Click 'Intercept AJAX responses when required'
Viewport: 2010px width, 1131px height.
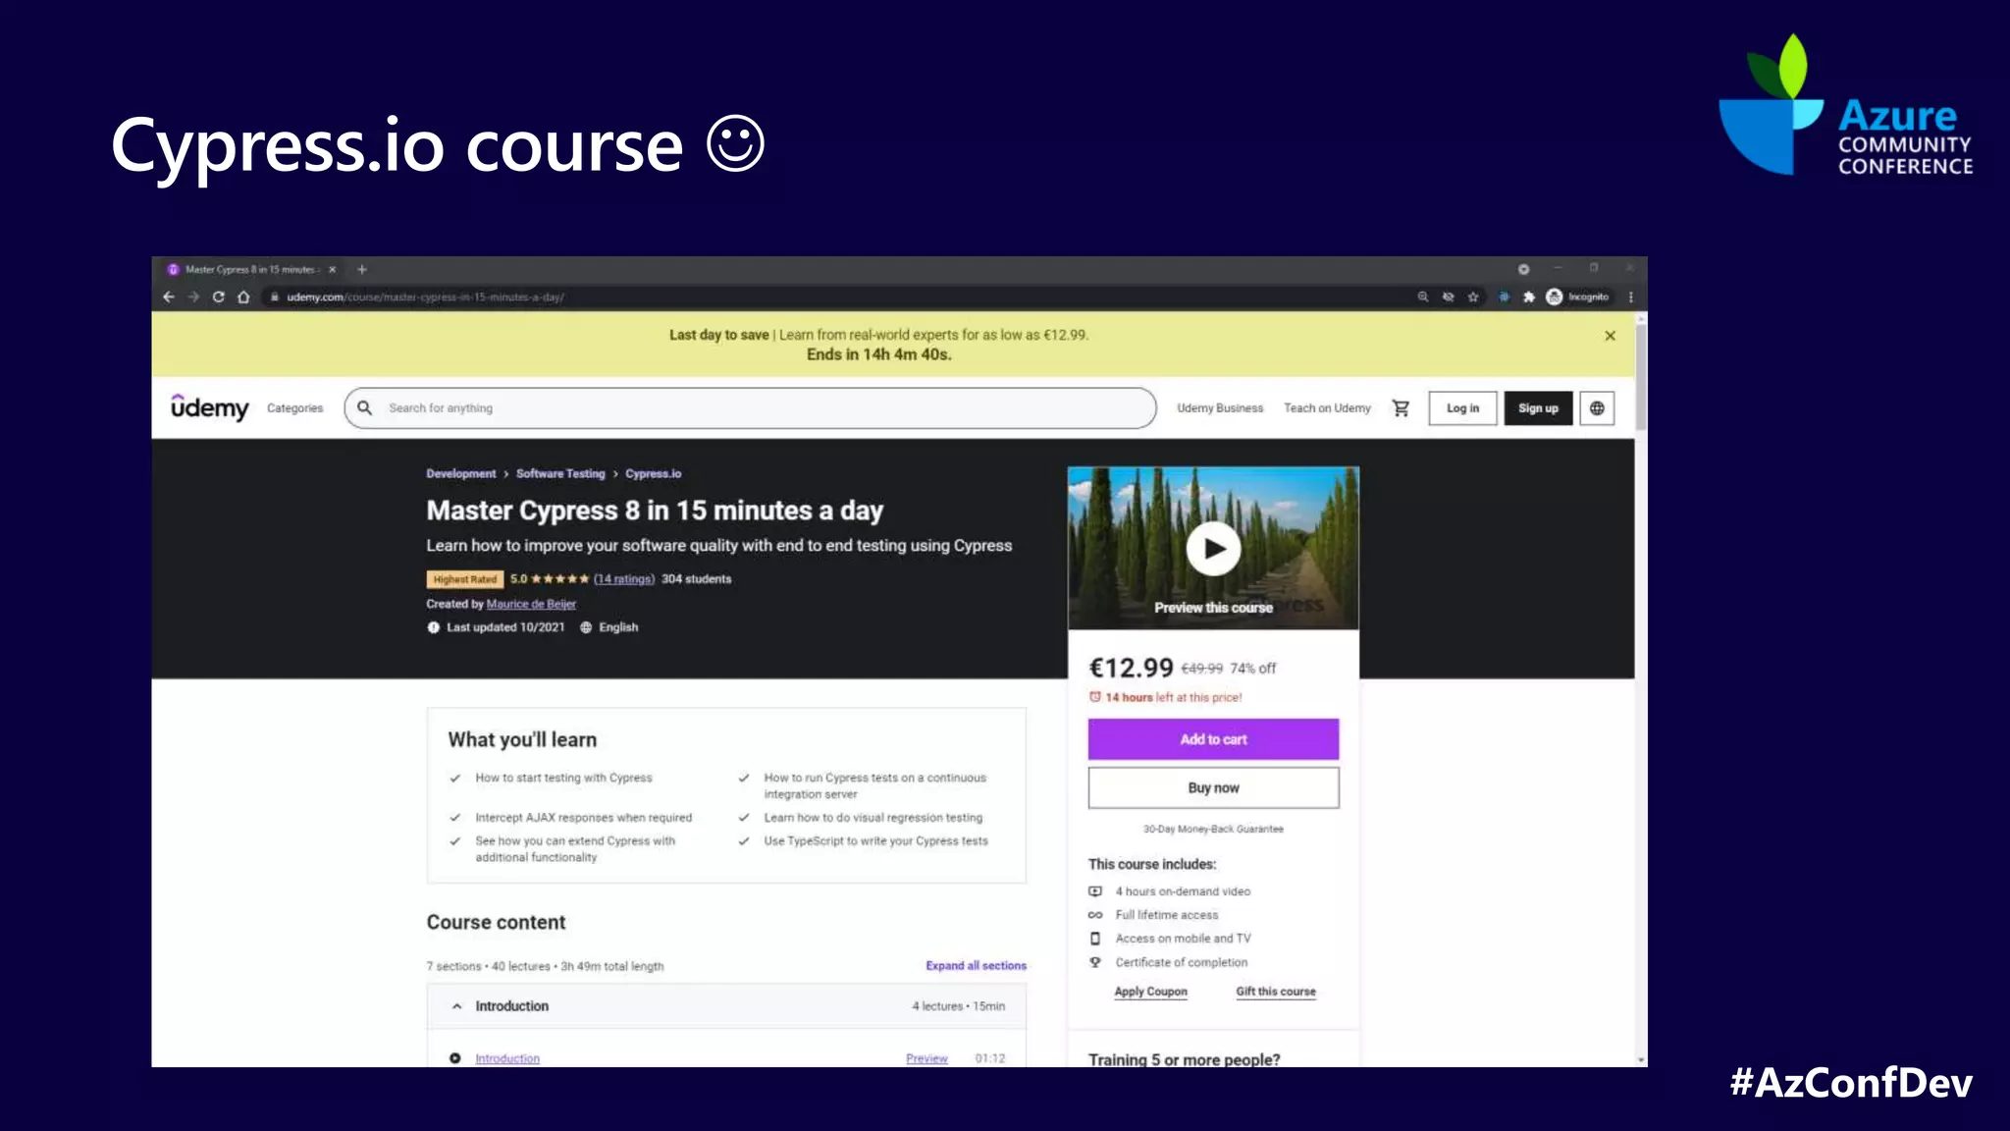click(x=583, y=818)
